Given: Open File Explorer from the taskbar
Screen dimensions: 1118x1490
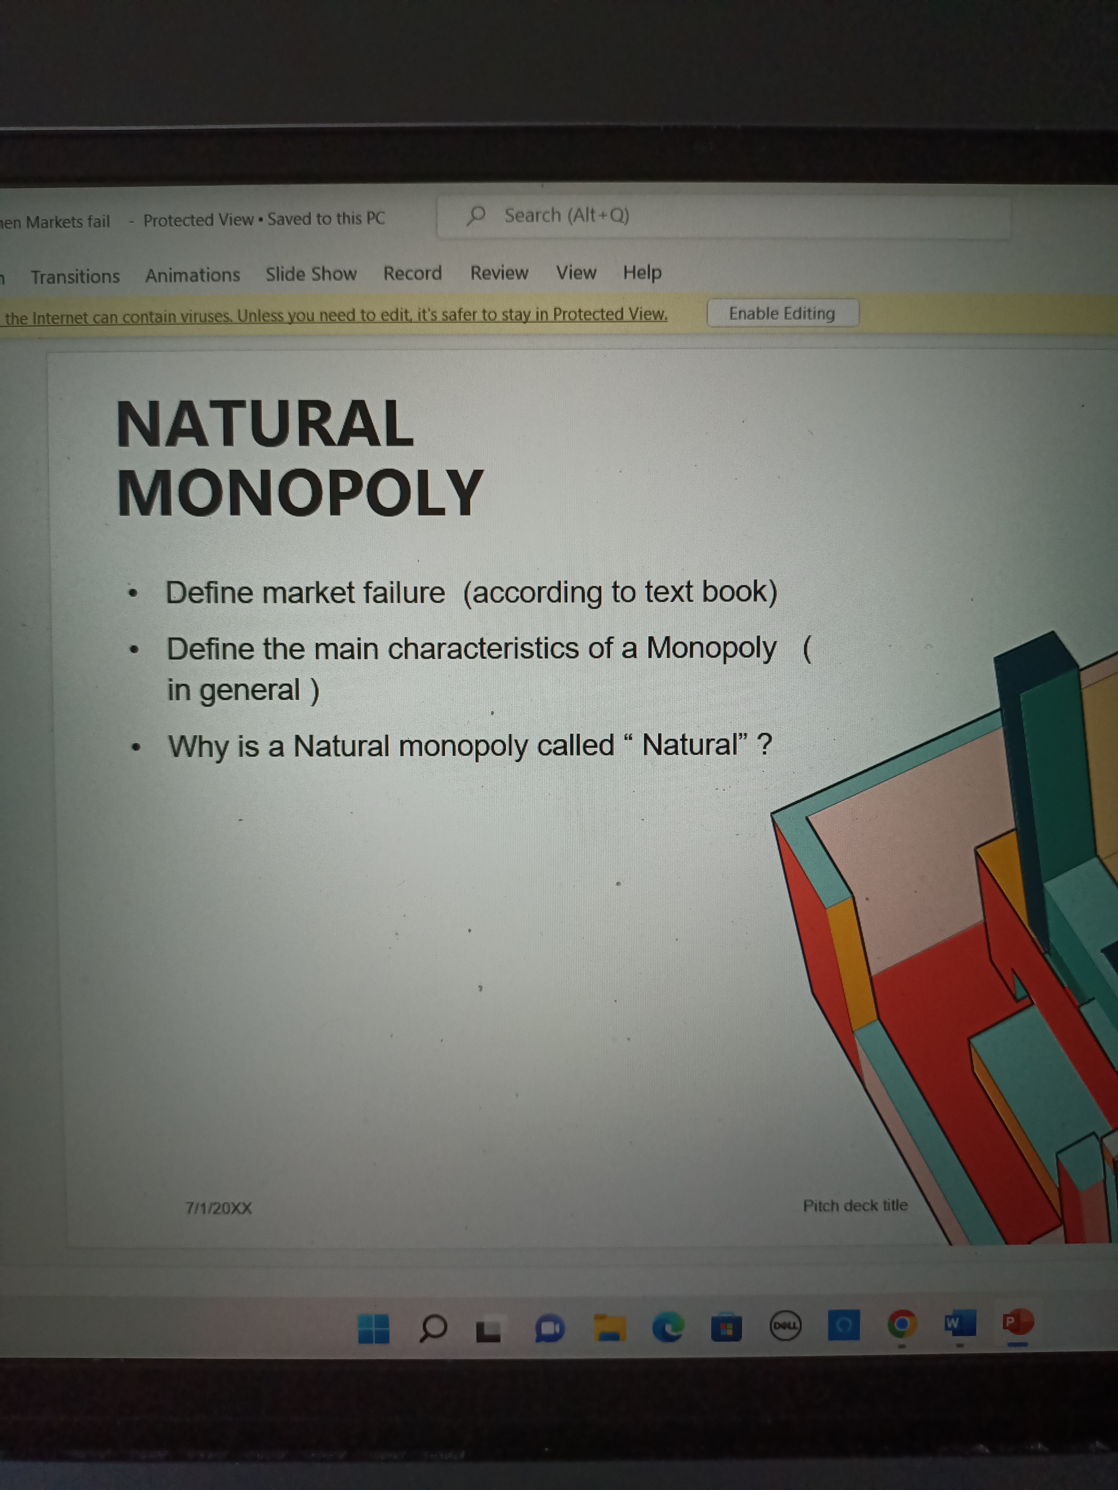Looking at the screenshot, I should pyautogui.click(x=609, y=1328).
